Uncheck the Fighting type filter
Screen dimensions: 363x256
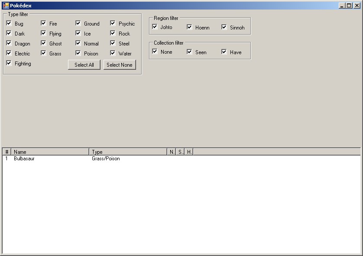[x=9, y=63]
